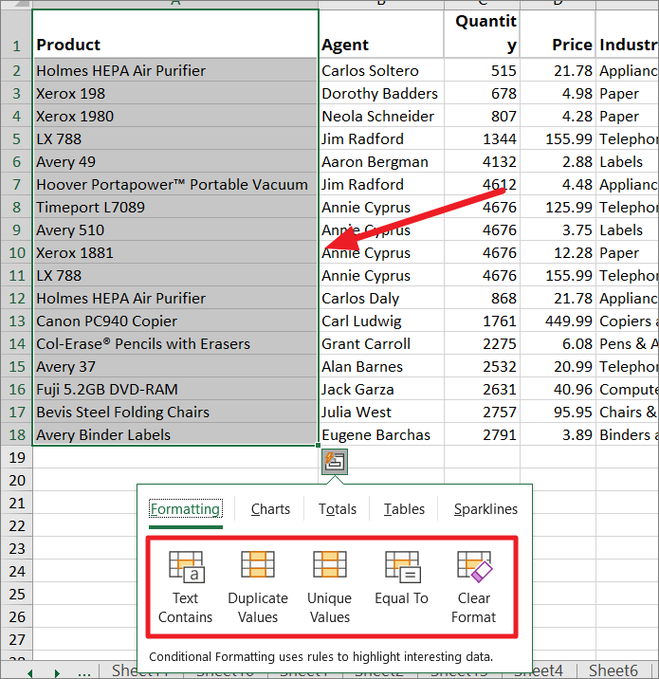Click cell 'Avery 510'
Screen dimensions: 659x679
(175, 229)
